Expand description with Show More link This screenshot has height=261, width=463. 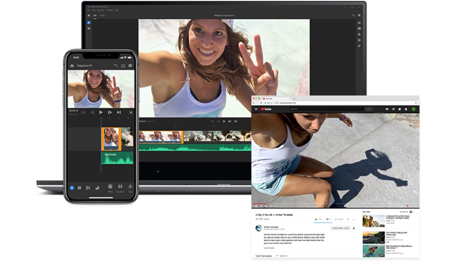point(269,248)
